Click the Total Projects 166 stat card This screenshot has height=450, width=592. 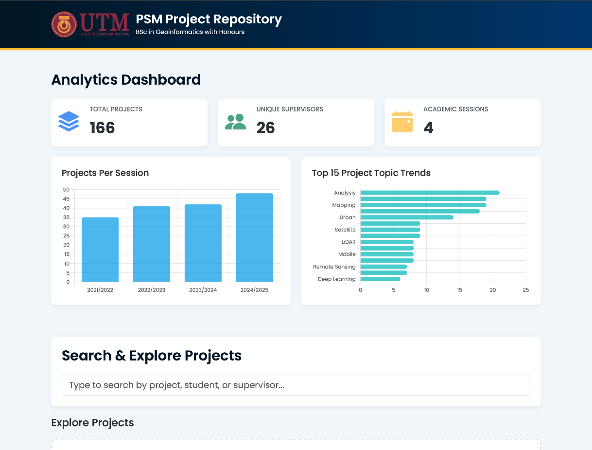click(129, 122)
